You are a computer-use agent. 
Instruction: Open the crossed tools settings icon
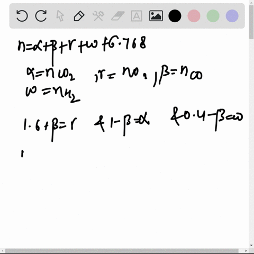point(98,16)
